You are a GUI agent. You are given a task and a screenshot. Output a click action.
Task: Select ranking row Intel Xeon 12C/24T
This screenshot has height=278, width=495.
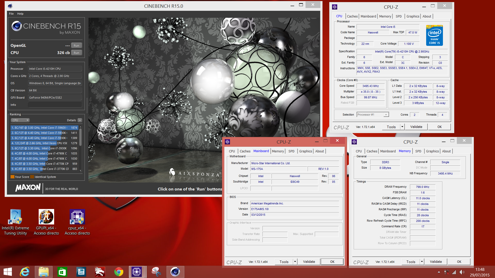[x=44, y=143]
